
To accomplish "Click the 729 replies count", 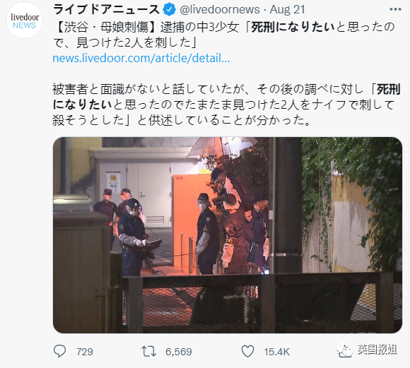I will (x=84, y=352).
